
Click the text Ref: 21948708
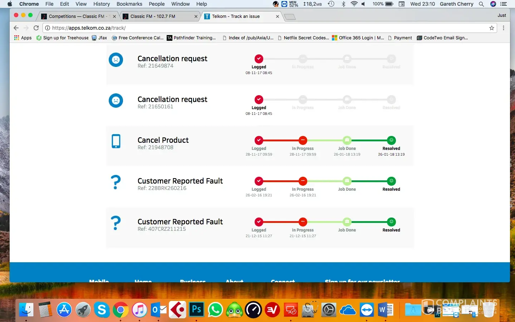[156, 147]
